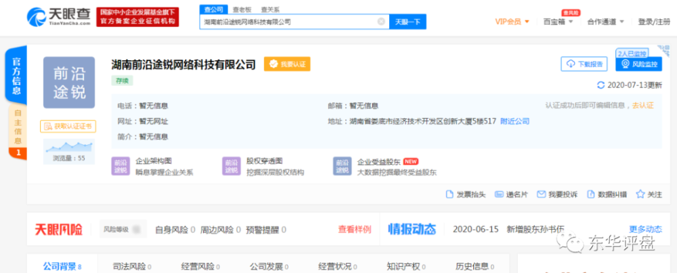Click the 情报动态 heading

coord(412,229)
